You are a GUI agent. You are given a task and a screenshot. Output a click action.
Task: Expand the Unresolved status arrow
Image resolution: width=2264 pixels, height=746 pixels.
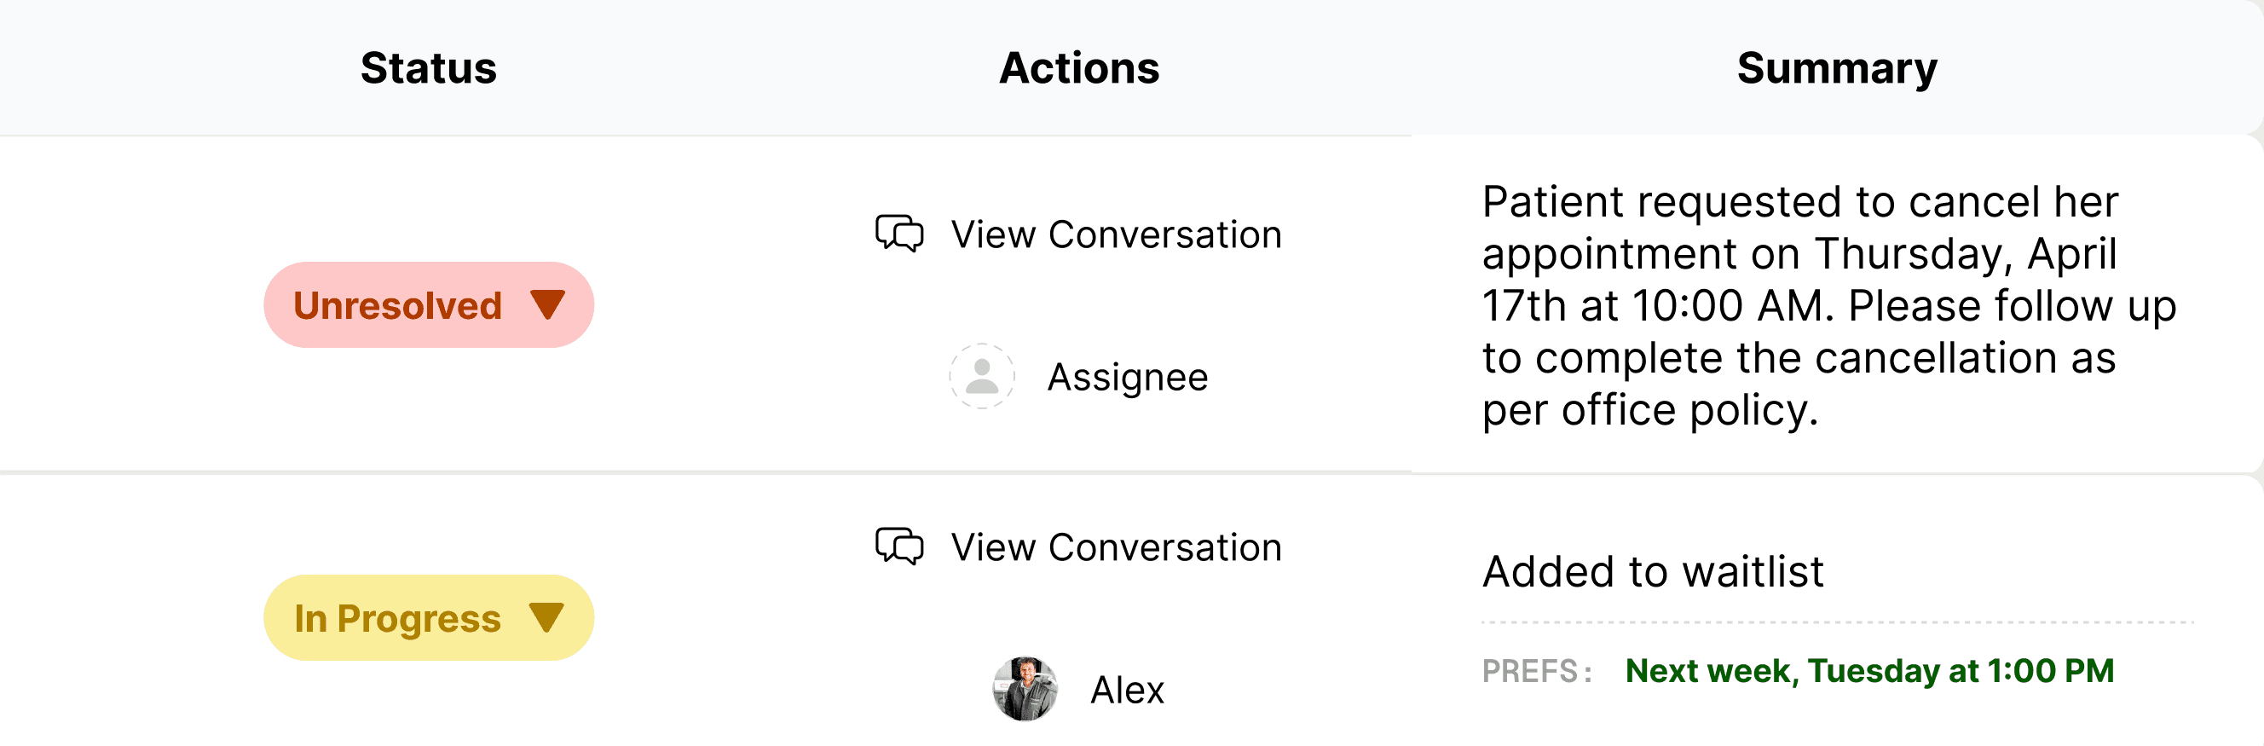pyautogui.click(x=547, y=305)
